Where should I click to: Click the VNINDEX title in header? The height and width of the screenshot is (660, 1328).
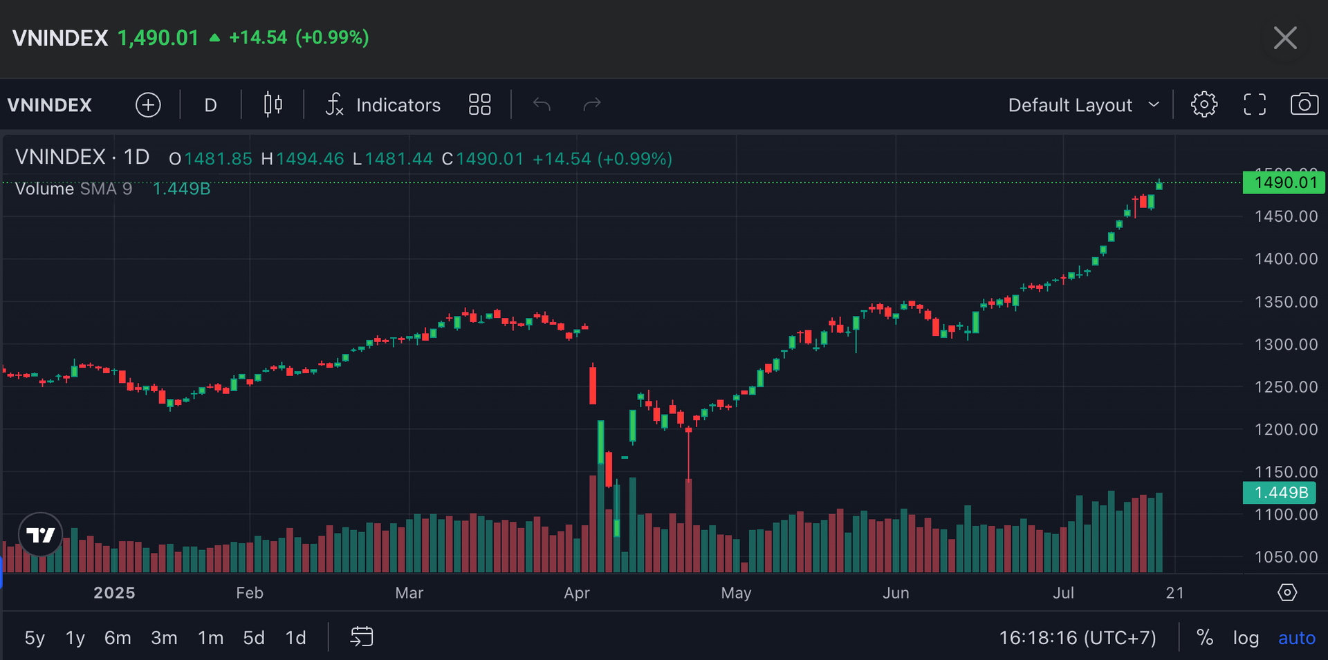[x=60, y=37]
